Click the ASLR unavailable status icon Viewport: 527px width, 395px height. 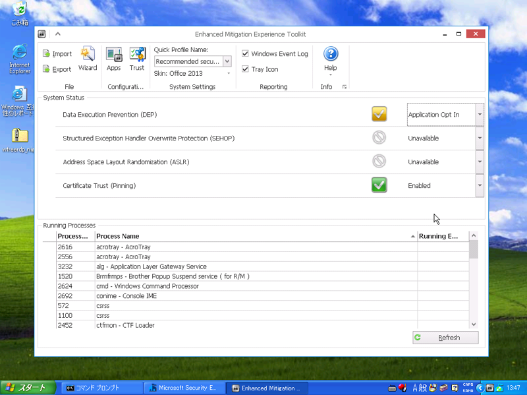click(x=379, y=161)
